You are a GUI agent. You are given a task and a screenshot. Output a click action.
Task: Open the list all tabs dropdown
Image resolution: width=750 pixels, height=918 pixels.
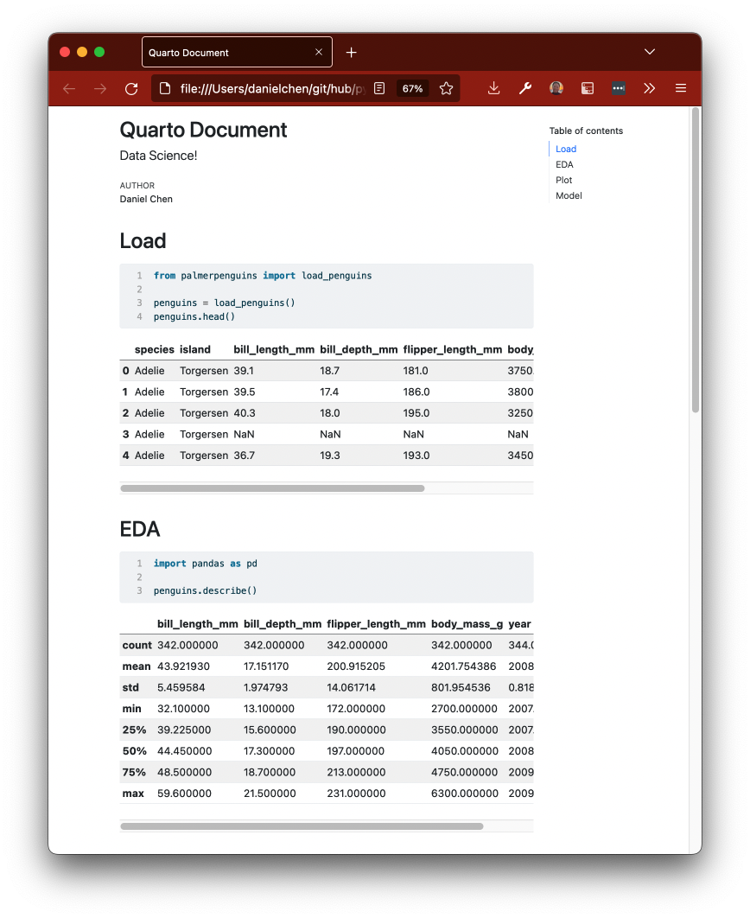[650, 53]
